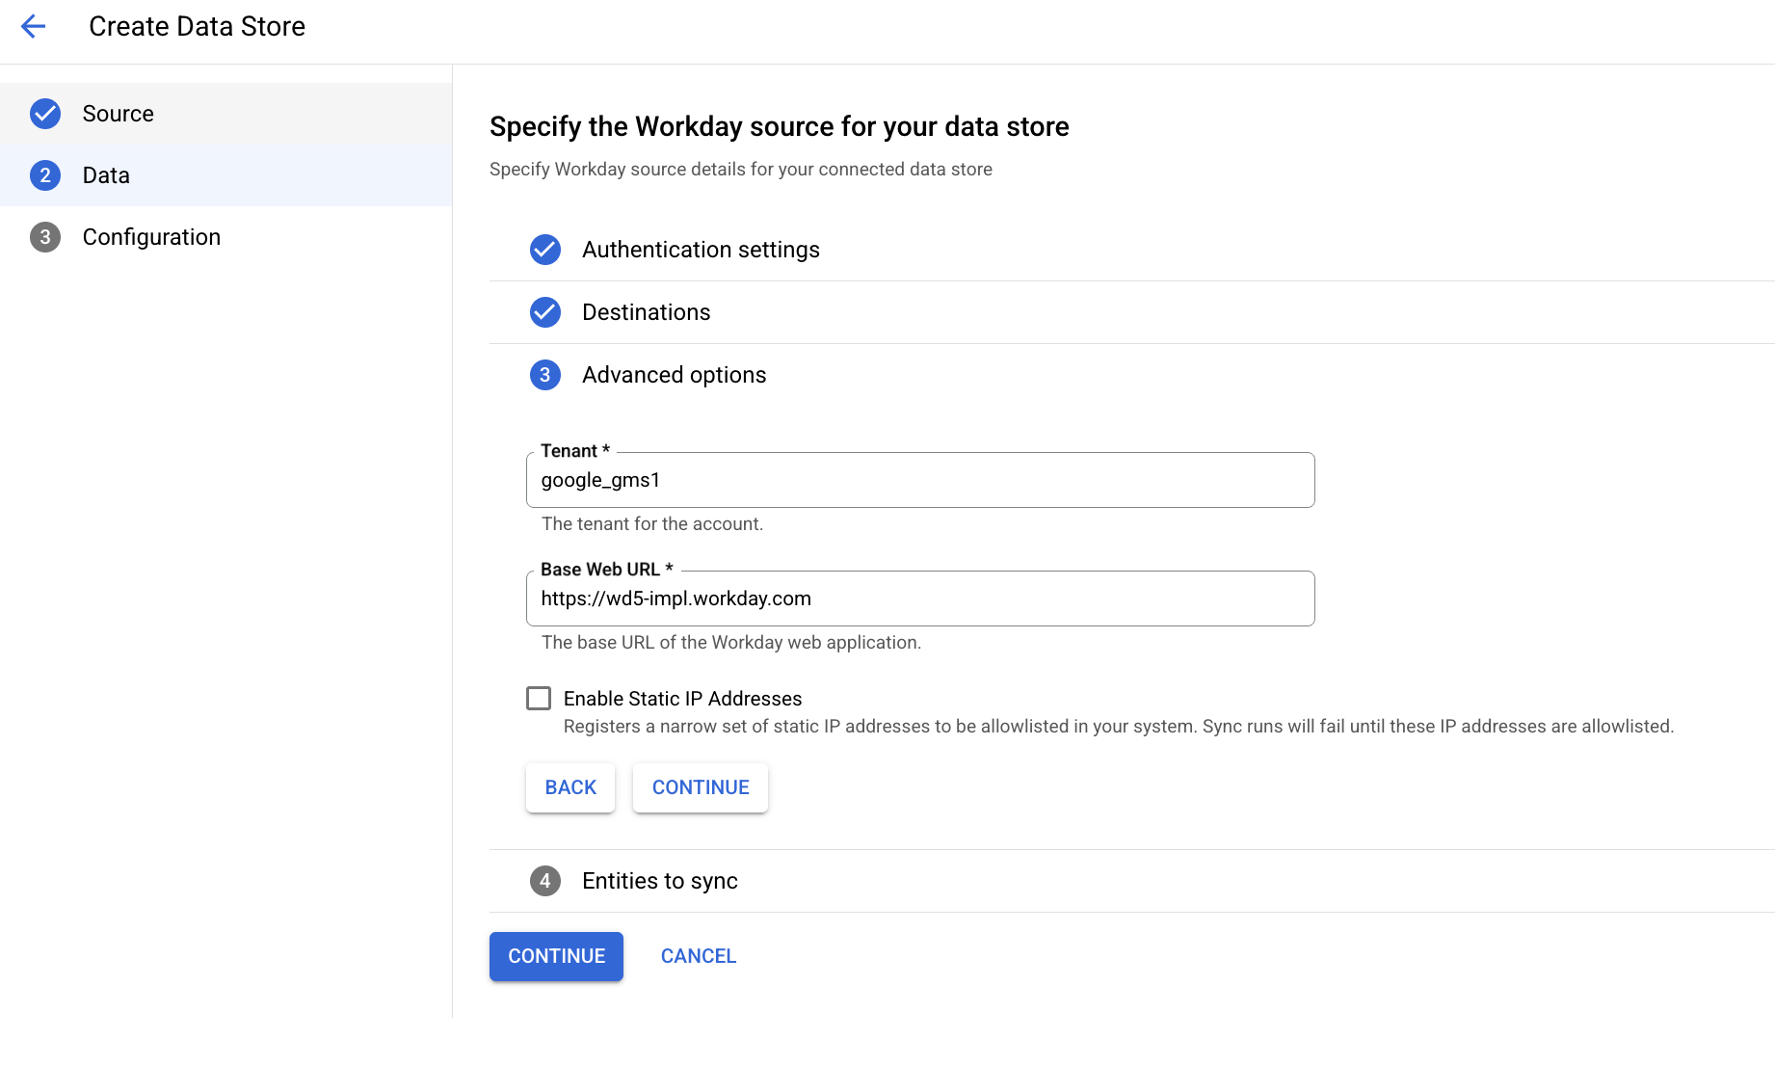1775x1091 pixels.
Task: Select the Data step in sidebar
Action: 225,175
